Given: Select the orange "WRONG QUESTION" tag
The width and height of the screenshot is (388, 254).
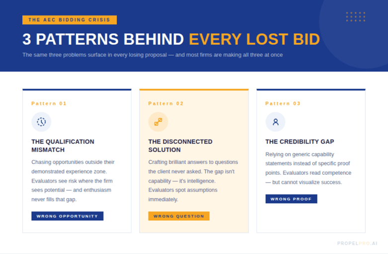Looking at the screenshot, I should [179, 216].
